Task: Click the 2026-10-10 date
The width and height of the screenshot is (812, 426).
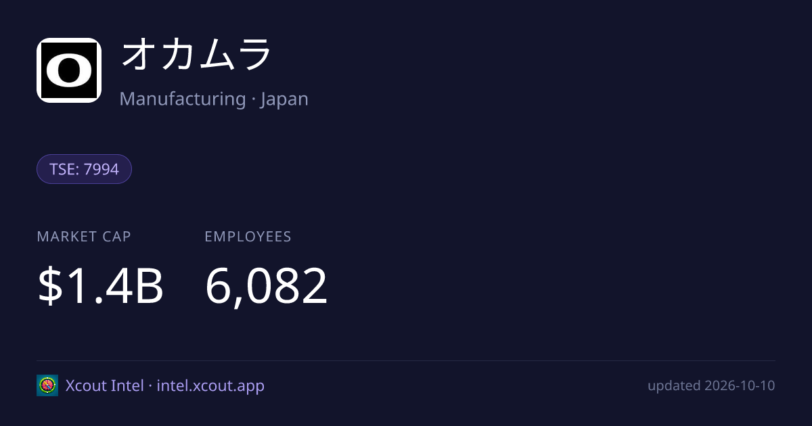Action: tap(740, 385)
